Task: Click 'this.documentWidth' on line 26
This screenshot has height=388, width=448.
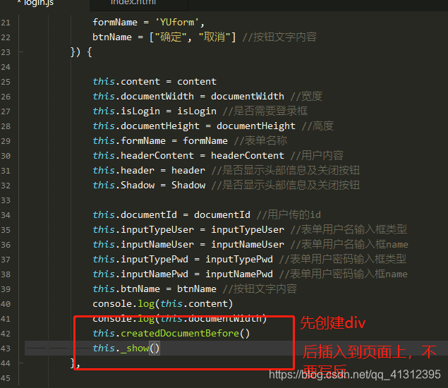Action: point(143,96)
